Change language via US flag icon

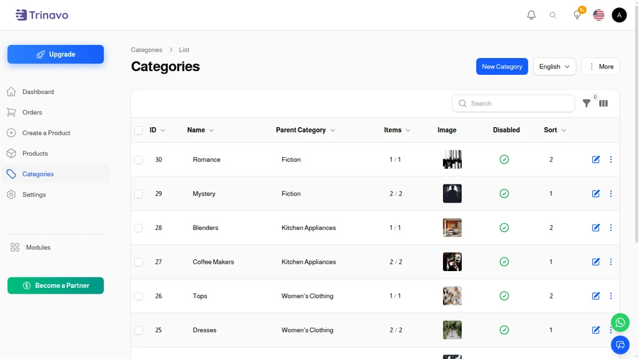[x=598, y=15]
